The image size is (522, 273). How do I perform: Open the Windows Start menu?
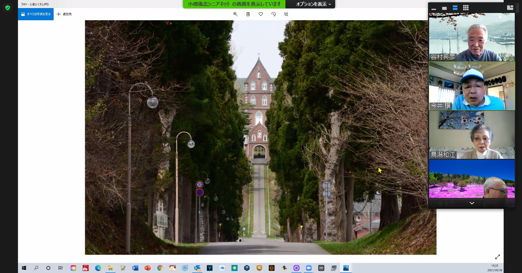tap(24, 268)
